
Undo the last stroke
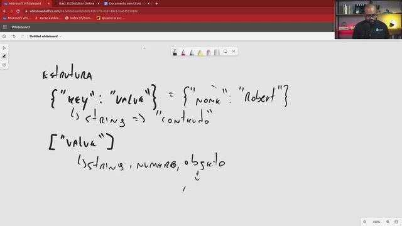[x=14, y=36]
